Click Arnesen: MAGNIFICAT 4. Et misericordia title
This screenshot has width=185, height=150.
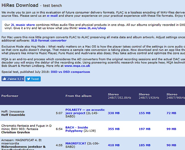pos(21,142)
